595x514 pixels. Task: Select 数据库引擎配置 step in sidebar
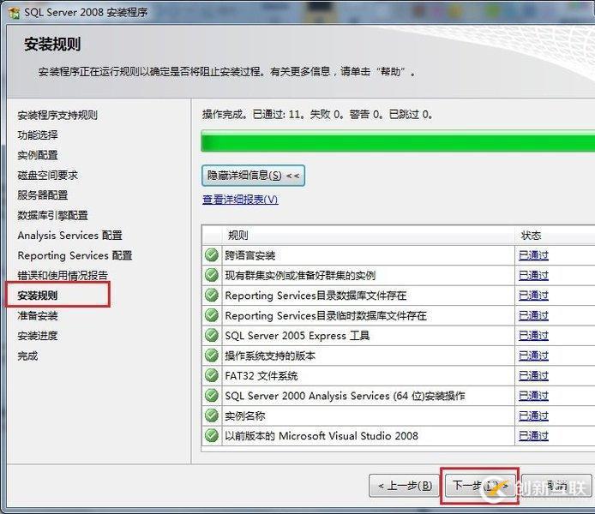tap(52, 215)
